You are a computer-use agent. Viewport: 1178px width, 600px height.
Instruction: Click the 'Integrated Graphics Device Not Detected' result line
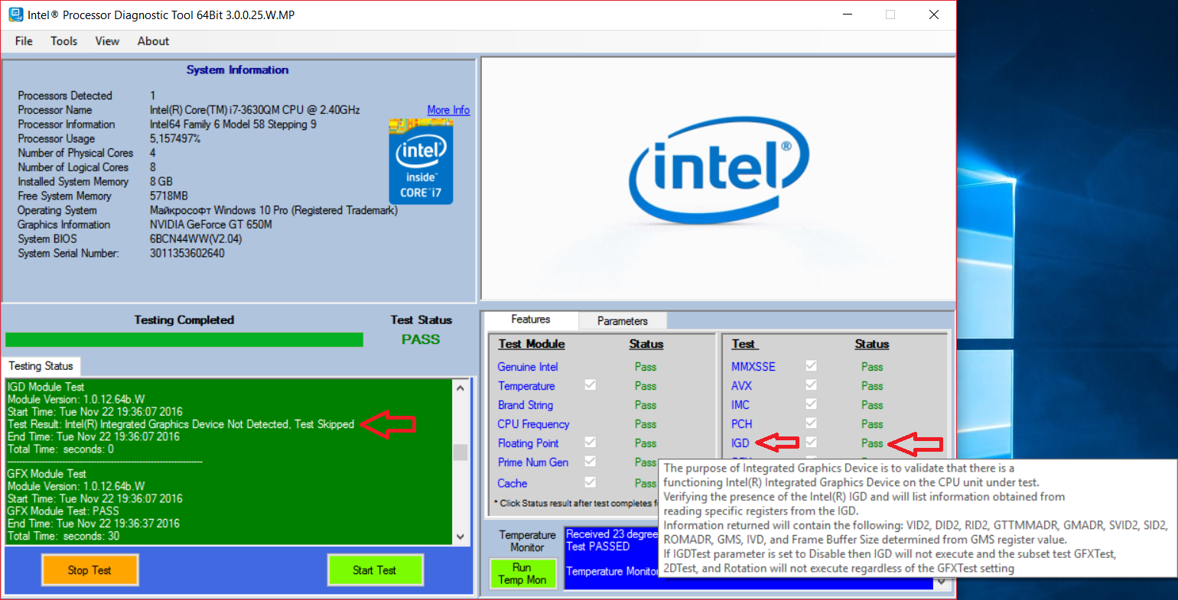[x=181, y=424]
